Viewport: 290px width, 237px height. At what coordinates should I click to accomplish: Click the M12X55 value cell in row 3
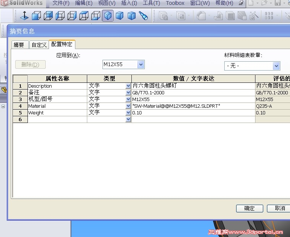[x=193, y=99]
